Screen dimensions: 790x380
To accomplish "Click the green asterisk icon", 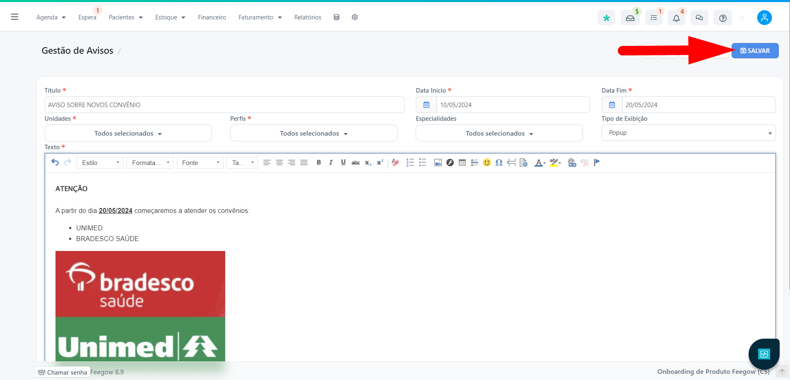I will [x=606, y=18].
